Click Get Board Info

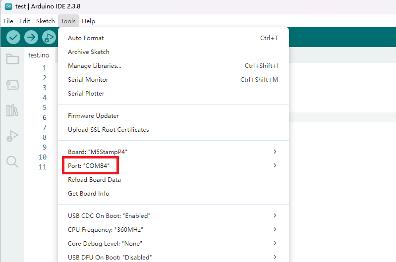coord(89,194)
